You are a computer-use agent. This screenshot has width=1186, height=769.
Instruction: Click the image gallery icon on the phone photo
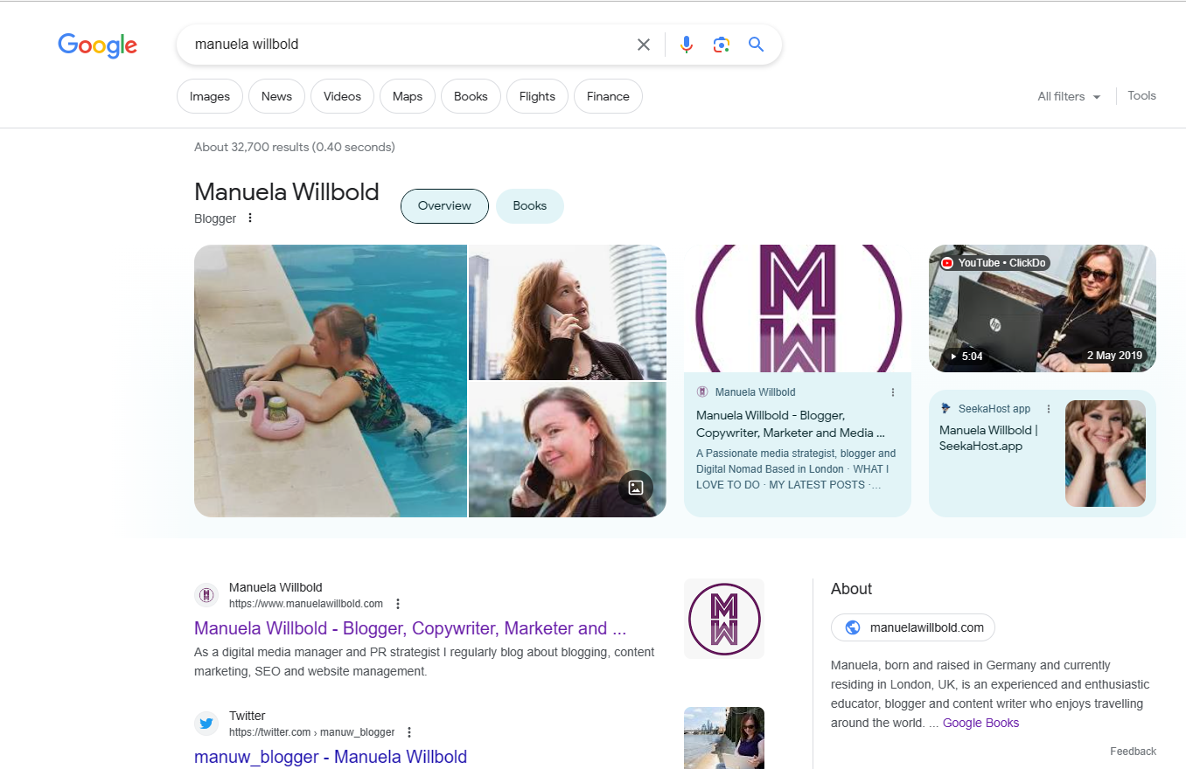[636, 488]
